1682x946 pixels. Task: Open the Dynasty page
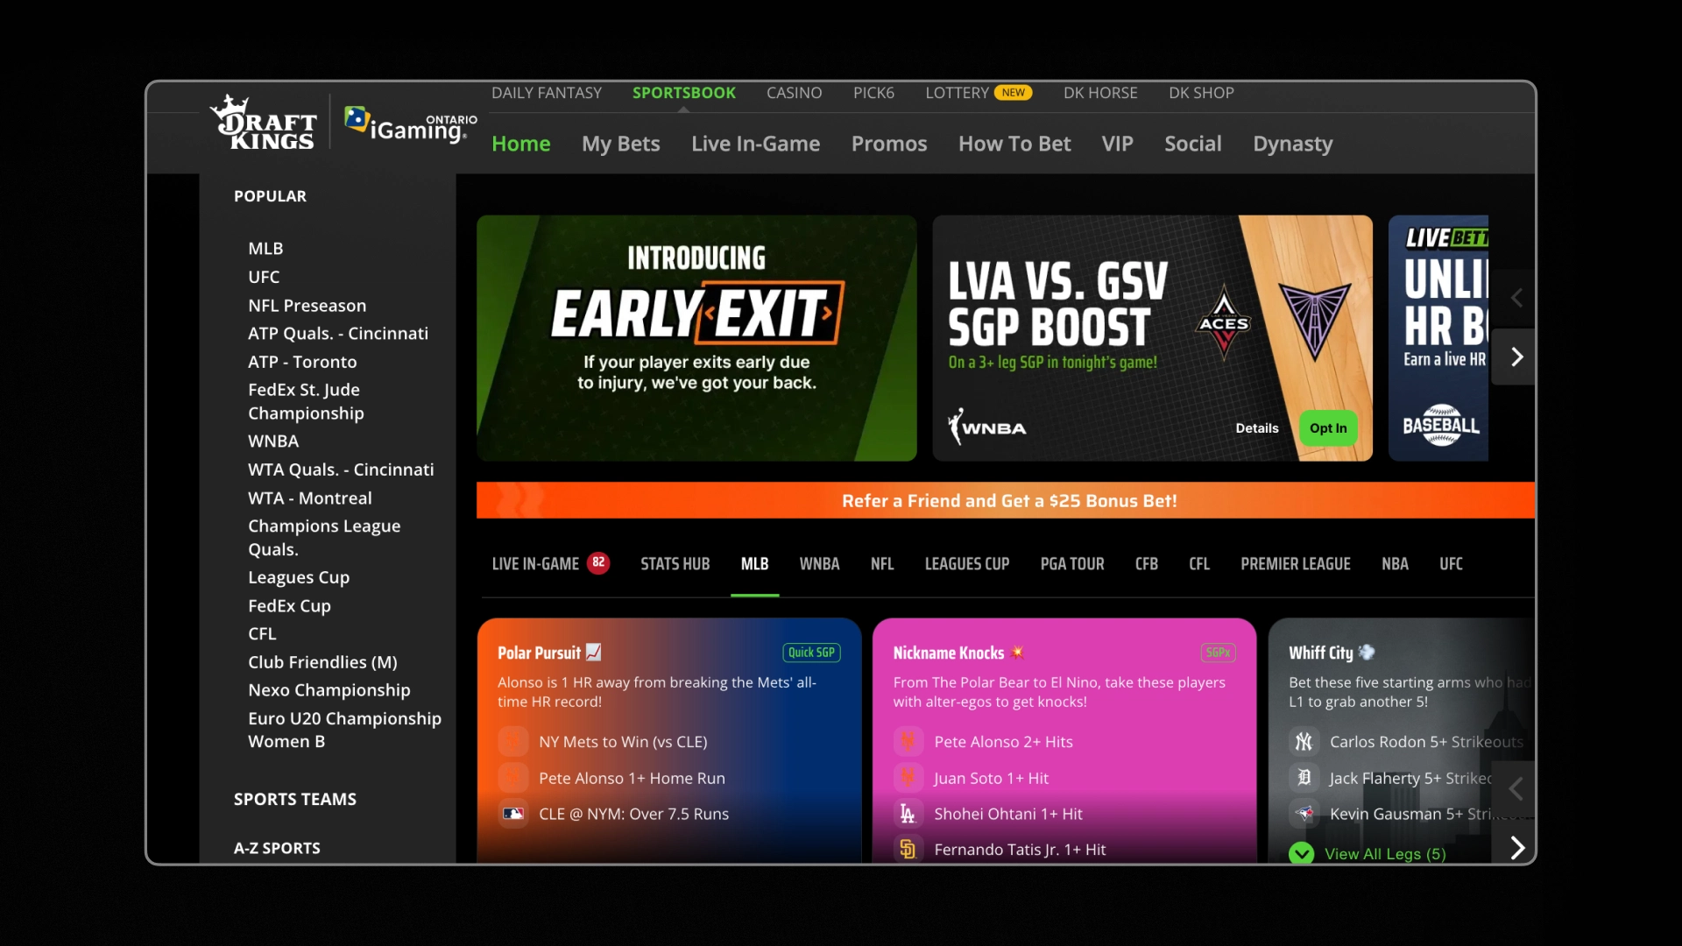pyautogui.click(x=1293, y=144)
